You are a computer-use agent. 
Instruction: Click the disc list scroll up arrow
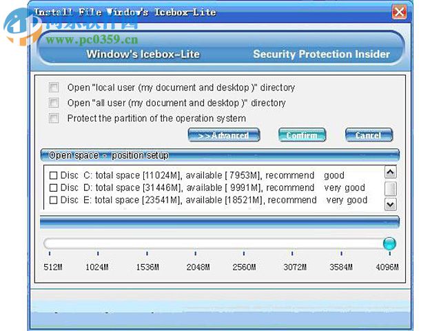[x=391, y=172]
